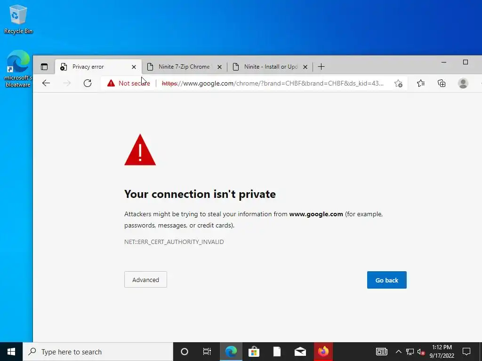Reload the page with refresh icon
This screenshot has height=361, width=482.
(x=88, y=83)
